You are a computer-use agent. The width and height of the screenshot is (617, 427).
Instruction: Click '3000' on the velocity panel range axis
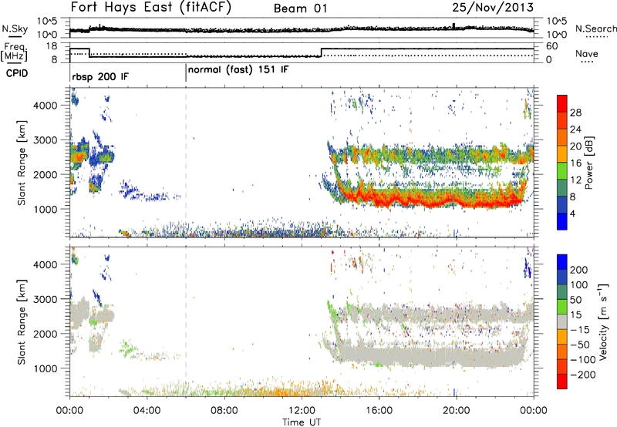click(45, 299)
